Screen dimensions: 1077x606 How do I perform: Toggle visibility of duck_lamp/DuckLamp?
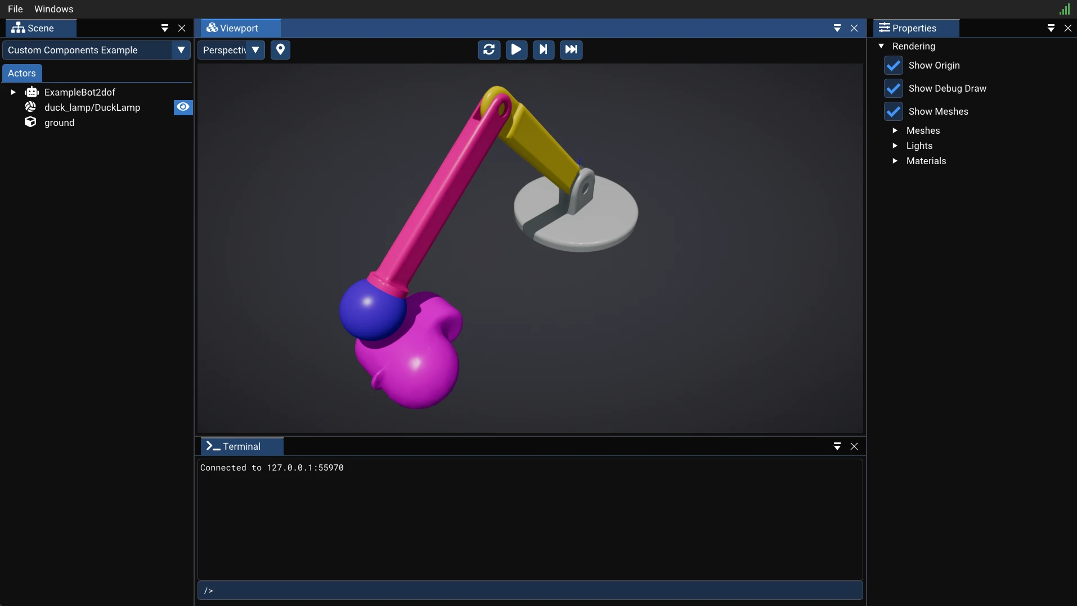point(183,107)
